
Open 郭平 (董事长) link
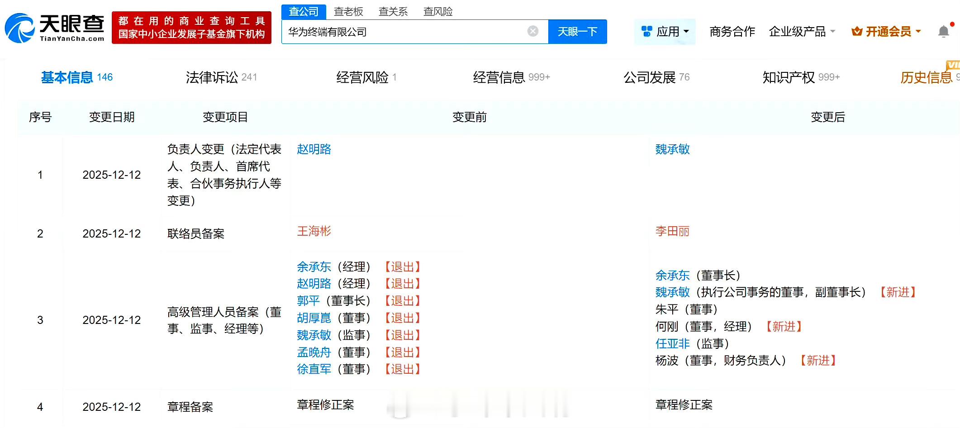[308, 301]
